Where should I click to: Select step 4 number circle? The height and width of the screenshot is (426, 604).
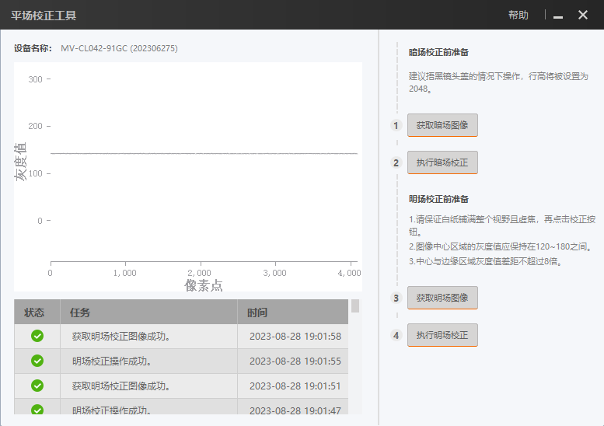[x=396, y=335]
